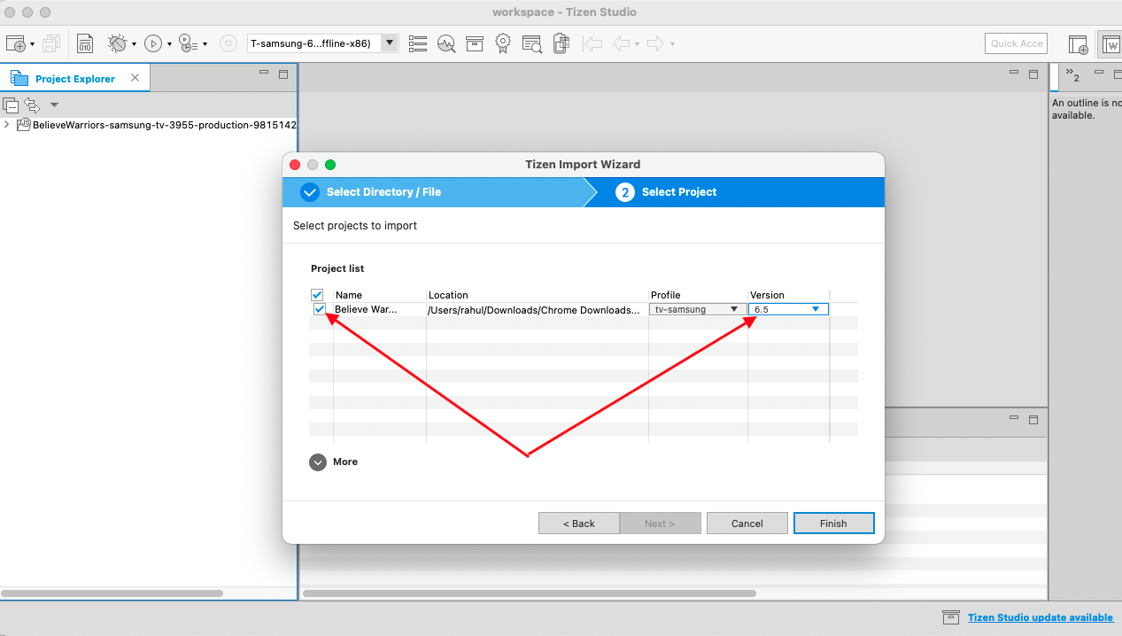Image resolution: width=1122 pixels, height=636 pixels.
Task: Close the Project Explorer tab
Action: pyautogui.click(x=135, y=78)
